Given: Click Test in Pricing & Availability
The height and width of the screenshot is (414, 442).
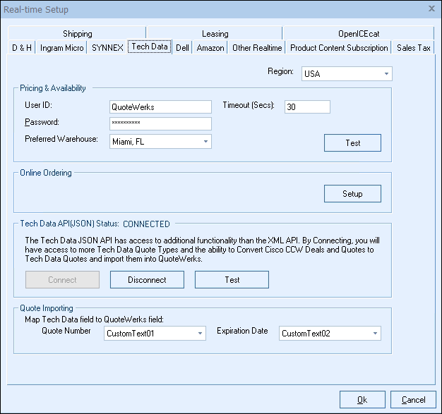Looking at the screenshot, I should click(x=352, y=142).
